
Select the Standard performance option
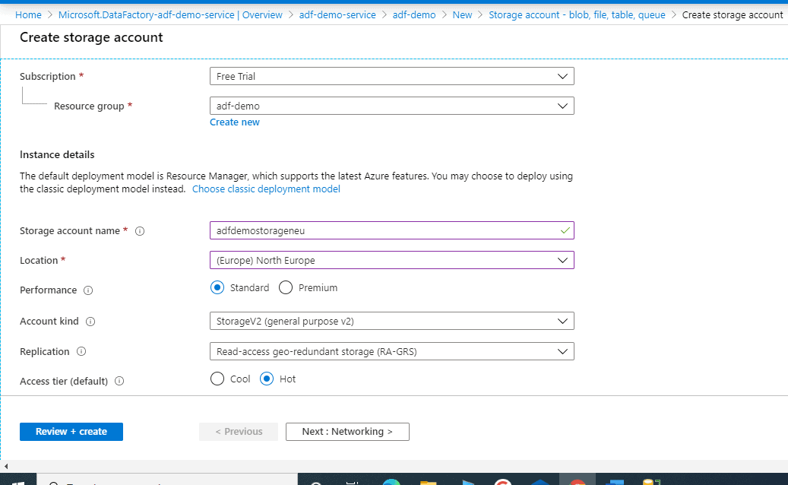pyautogui.click(x=217, y=288)
